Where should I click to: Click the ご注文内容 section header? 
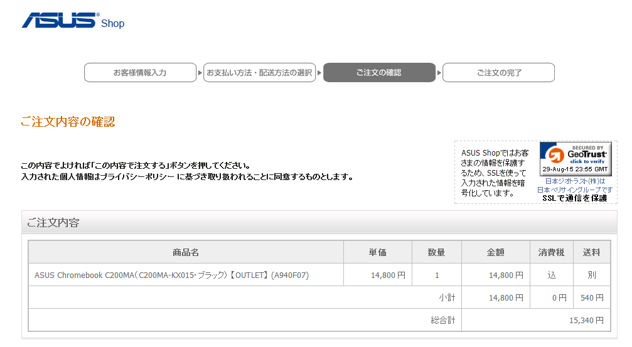click(x=319, y=222)
